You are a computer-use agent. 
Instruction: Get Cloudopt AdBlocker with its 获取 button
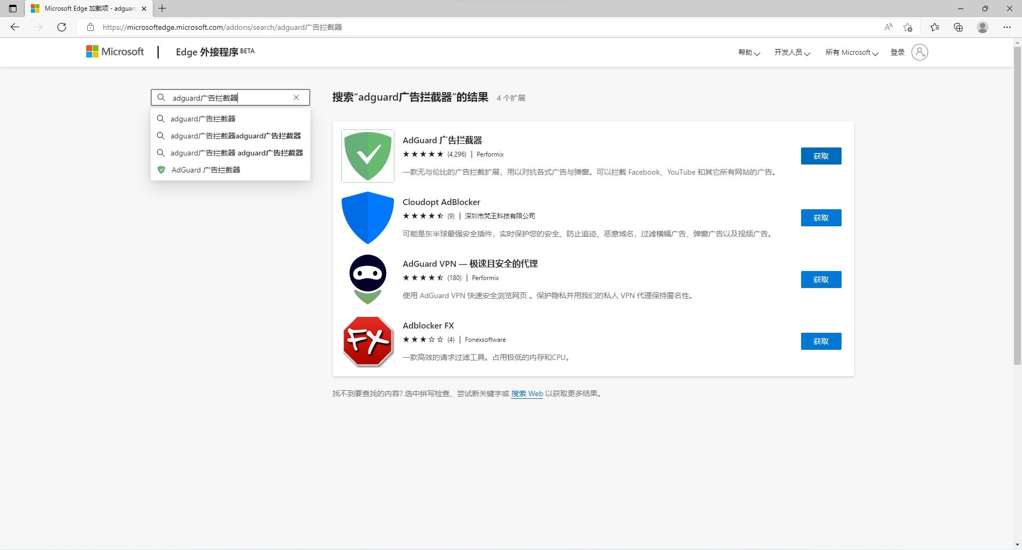pyautogui.click(x=821, y=217)
